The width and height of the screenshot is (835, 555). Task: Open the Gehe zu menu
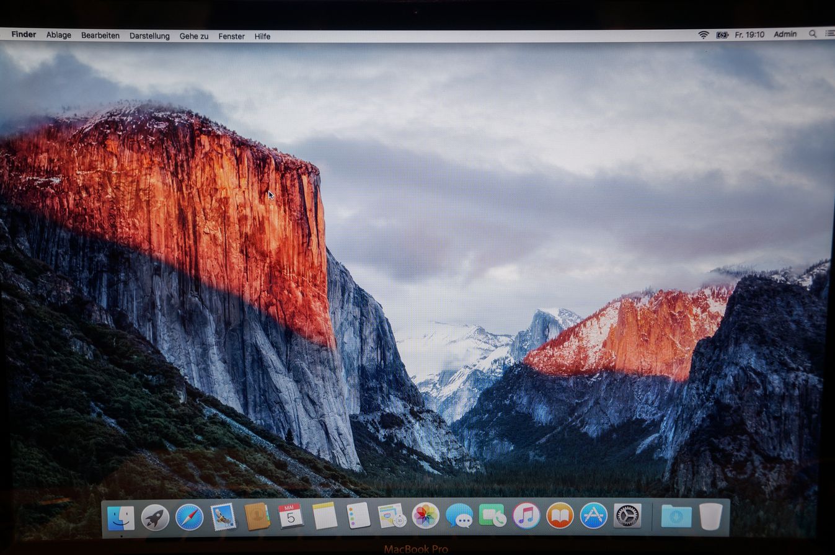pos(194,36)
